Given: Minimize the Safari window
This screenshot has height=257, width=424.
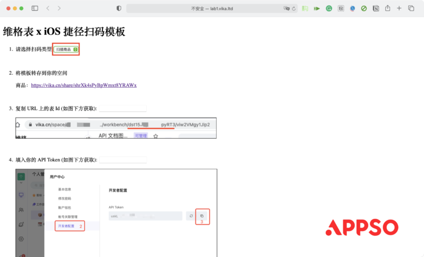Looking at the screenshot, I should (x=15, y=8).
